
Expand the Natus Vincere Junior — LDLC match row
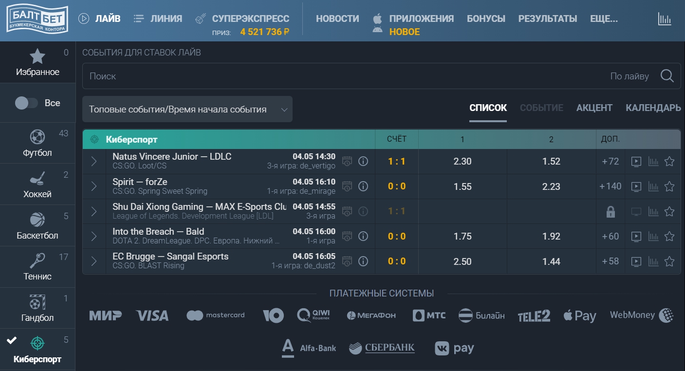click(94, 161)
